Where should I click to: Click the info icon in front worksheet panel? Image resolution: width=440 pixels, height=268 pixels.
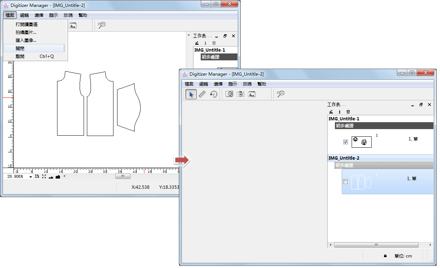pos(340,112)
